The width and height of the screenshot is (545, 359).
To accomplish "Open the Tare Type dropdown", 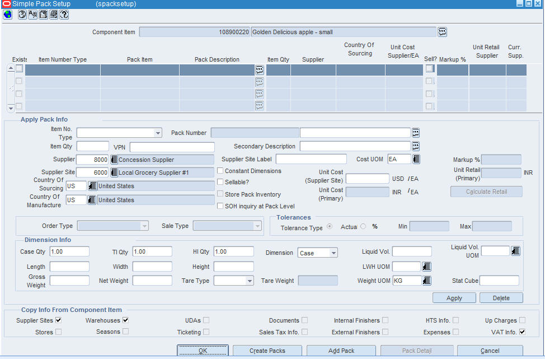I will click(250, 281).
